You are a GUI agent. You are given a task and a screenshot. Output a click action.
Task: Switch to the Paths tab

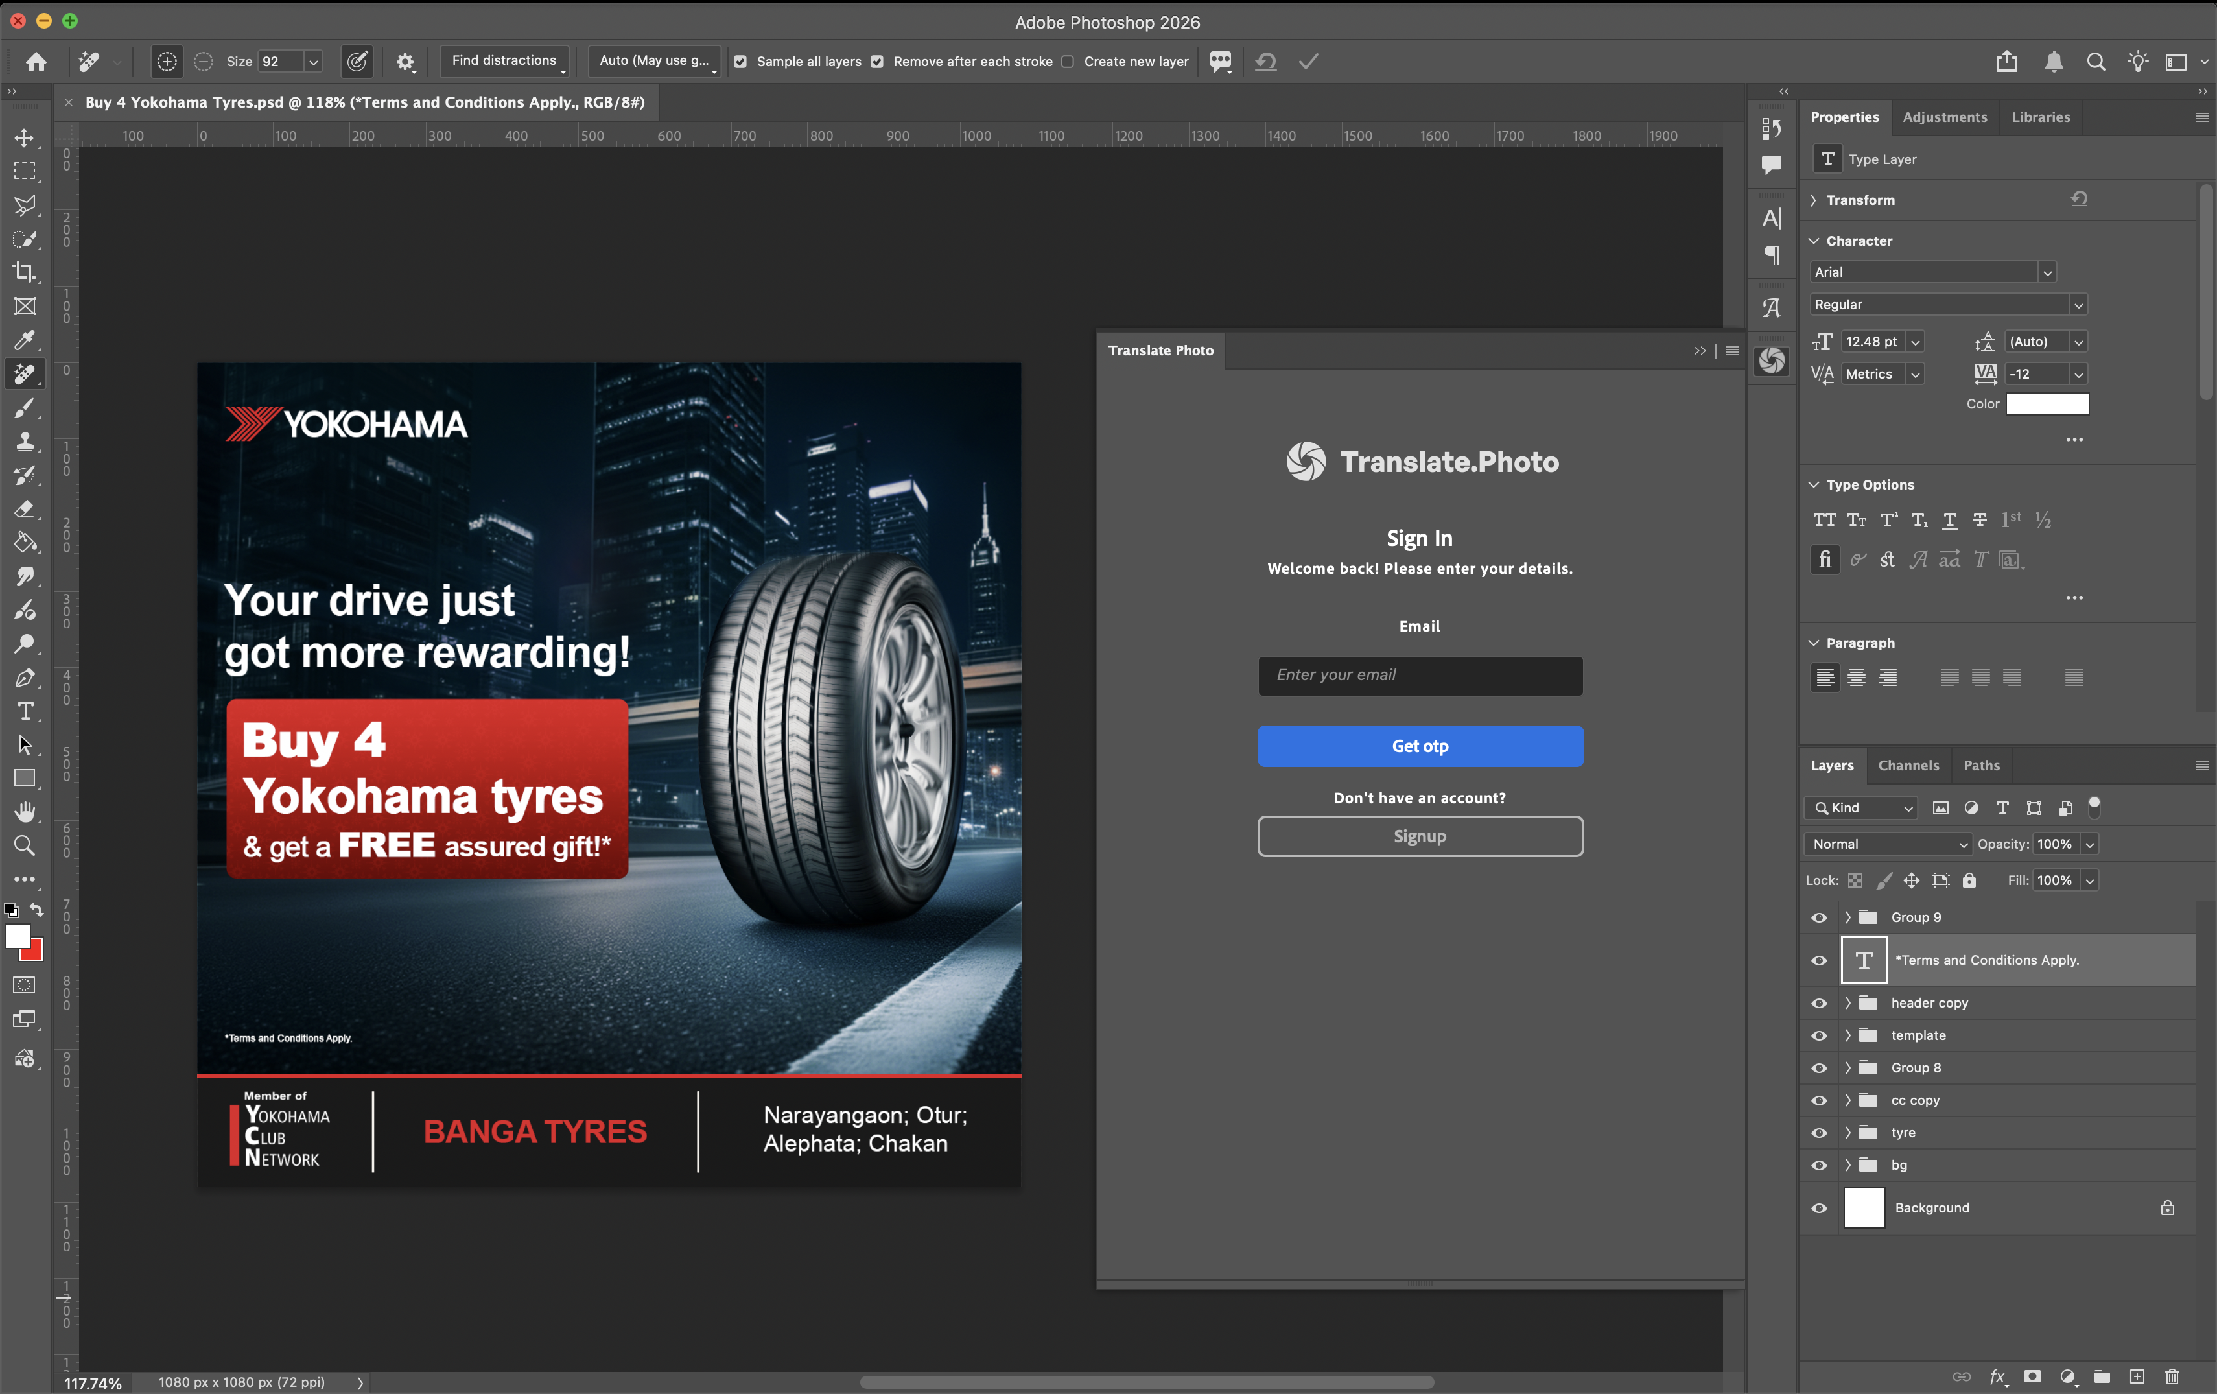coord(1981,765)
